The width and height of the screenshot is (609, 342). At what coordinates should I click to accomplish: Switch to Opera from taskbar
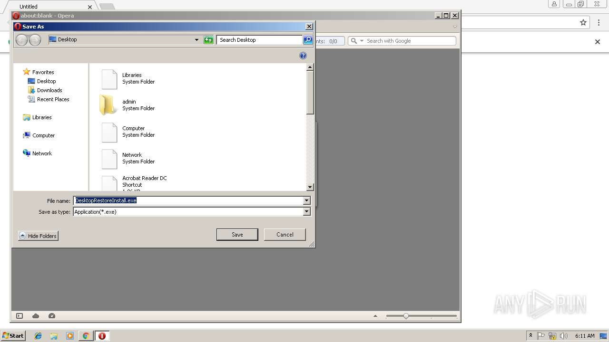tap(102, 336)
